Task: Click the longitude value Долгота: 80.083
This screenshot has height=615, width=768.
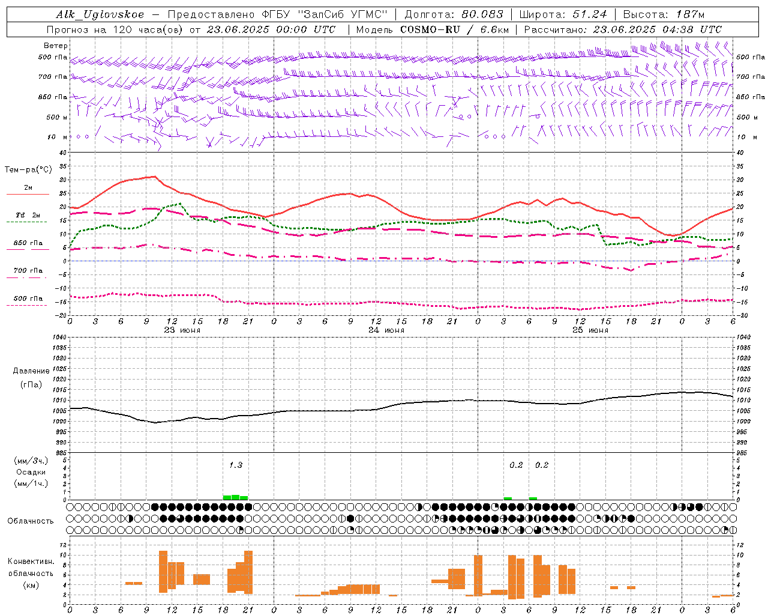Action: [x=453, y=14]
